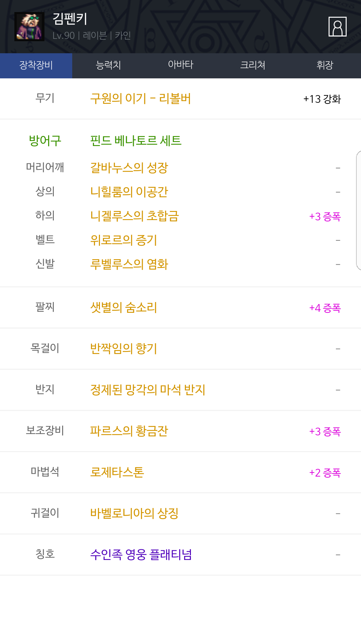View the 니힐룸의 이공간 top armor
The image size is (361, 643).
[x=129, y=192]
